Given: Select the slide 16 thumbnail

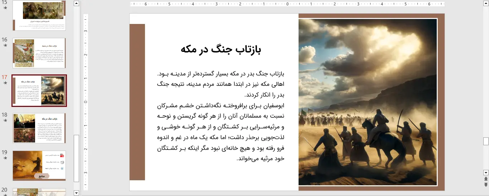Looking at the screenshot, I should (x=39, y=53).
